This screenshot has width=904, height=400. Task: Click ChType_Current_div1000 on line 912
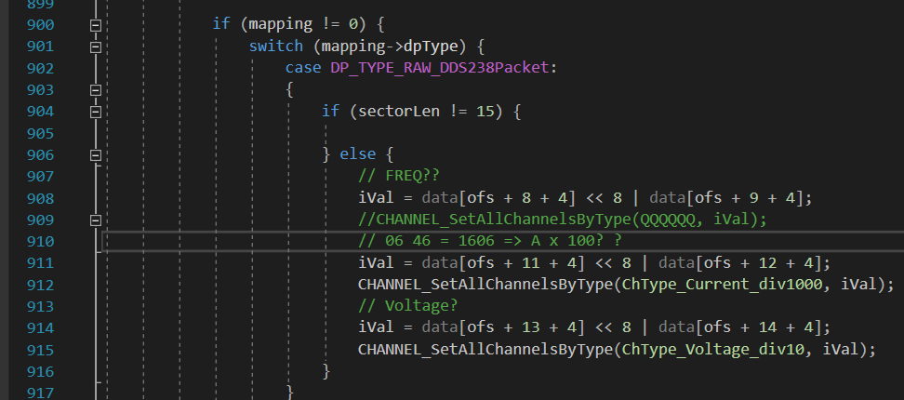coord(723,284)
